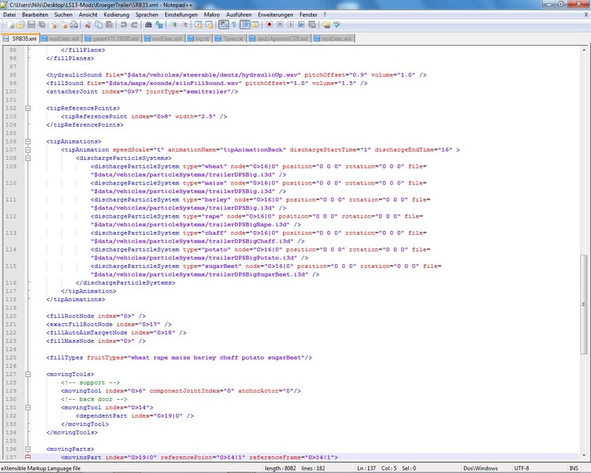Screen dimensions: 591x473
Task: Click synchronize horizontal scrolling icon
Action: coord(209,25)
